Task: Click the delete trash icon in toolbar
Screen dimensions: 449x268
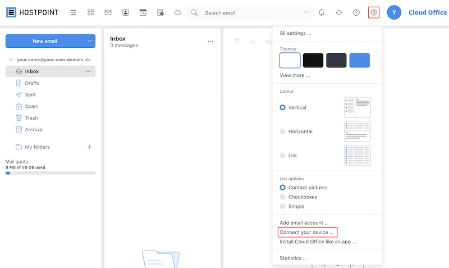Action: [x=237, y=42]
